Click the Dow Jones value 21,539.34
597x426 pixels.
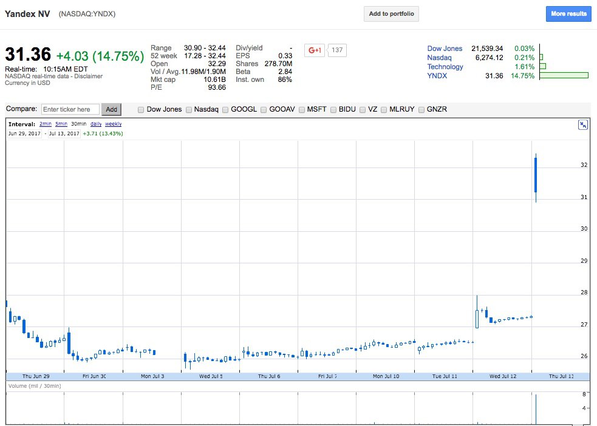pos(487,49)
